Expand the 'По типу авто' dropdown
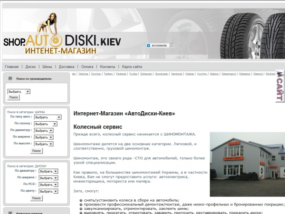Screen dimensions: 285x214 point(48,117)
